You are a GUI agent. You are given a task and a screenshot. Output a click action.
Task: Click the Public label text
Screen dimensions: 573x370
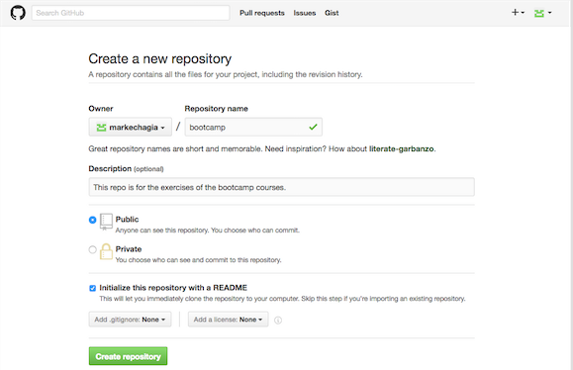pyautogui.click(x=128, y=220)
